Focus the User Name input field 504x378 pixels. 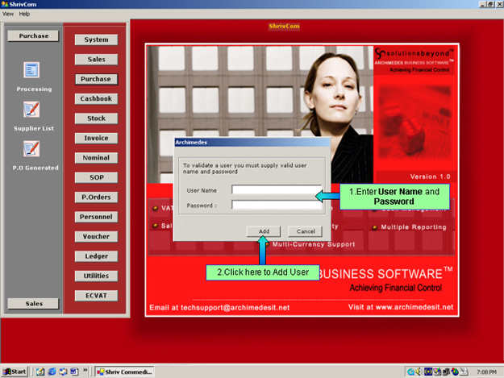pyautogui.click(x=277, y=189)
